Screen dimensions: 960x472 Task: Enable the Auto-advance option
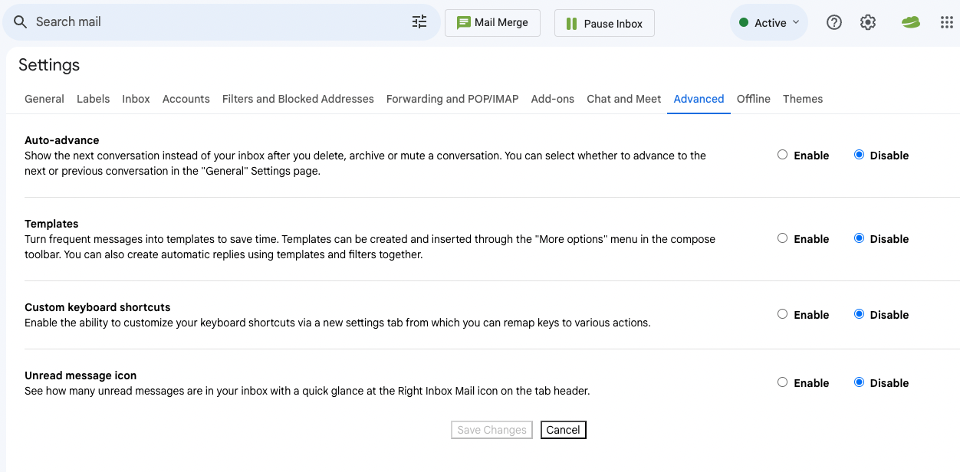click(782, 155)
